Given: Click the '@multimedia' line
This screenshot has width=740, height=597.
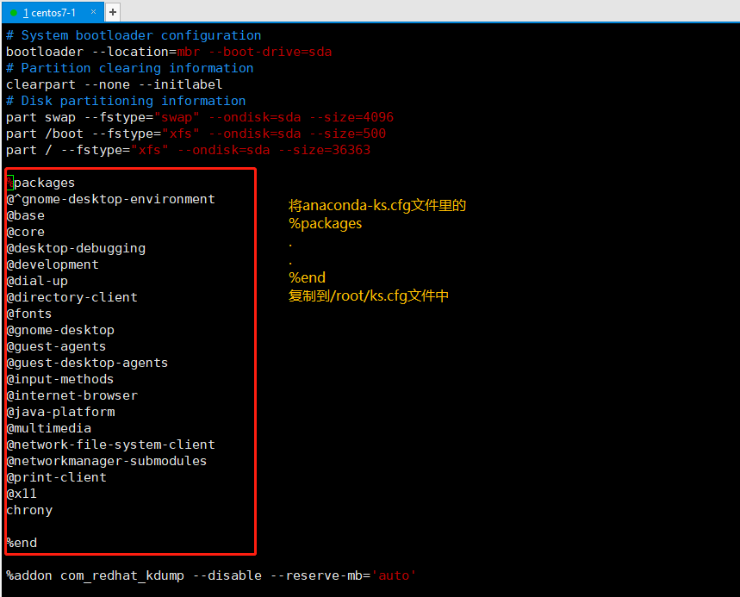Looking at the screenshot, I should point(48,428).
